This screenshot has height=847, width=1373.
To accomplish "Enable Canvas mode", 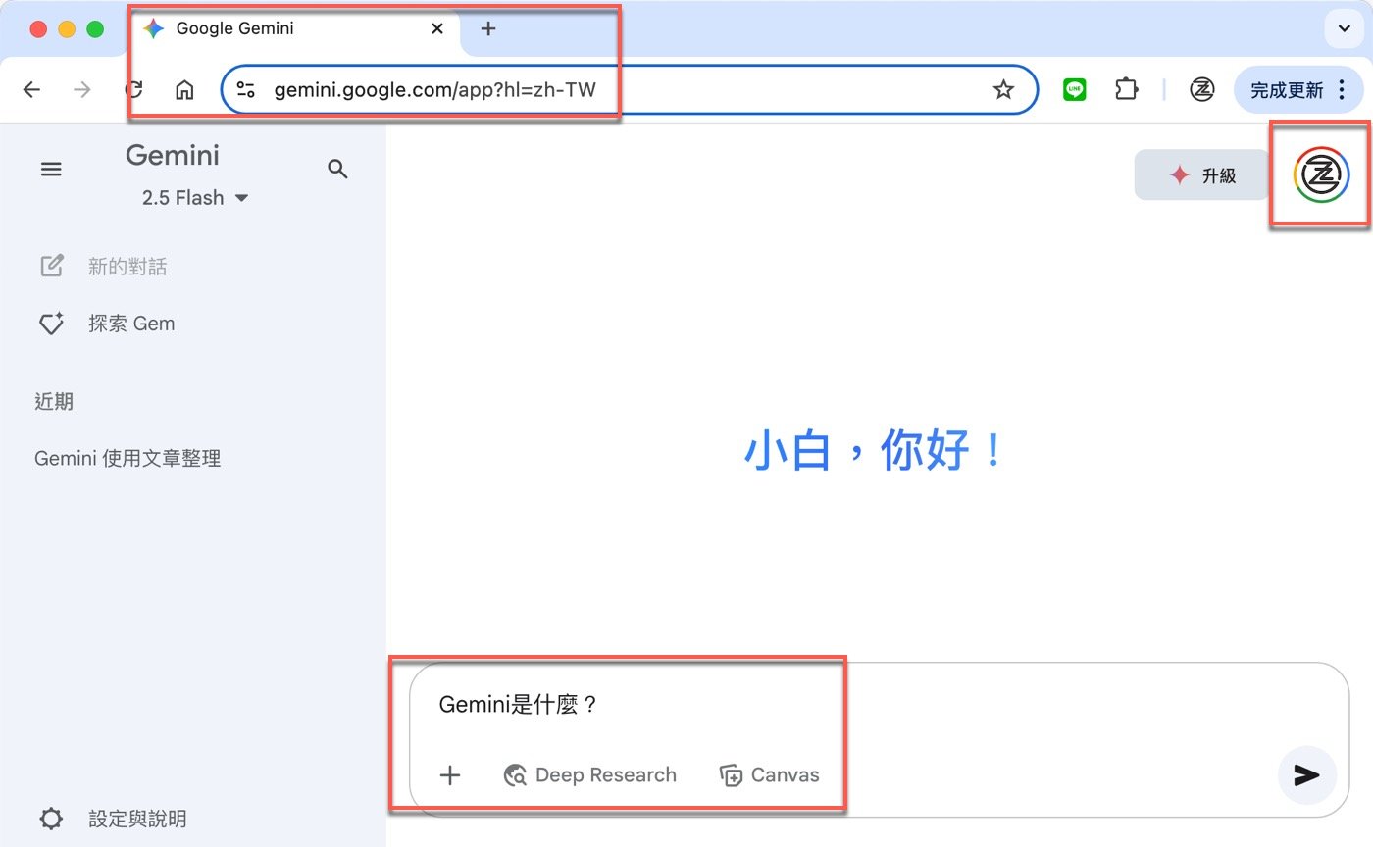I will (x=770, y=775).
